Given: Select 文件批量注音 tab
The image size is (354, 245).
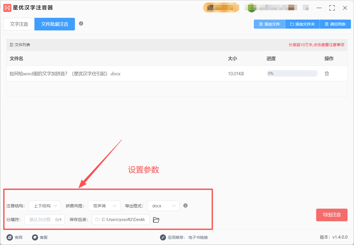Looking at the screenshot, I should [55, 24].
